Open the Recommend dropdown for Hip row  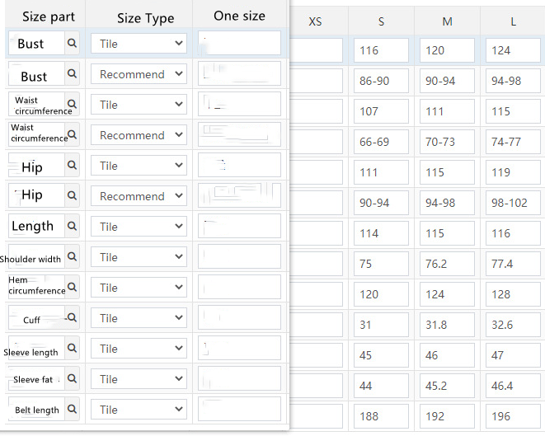[139, 196]
